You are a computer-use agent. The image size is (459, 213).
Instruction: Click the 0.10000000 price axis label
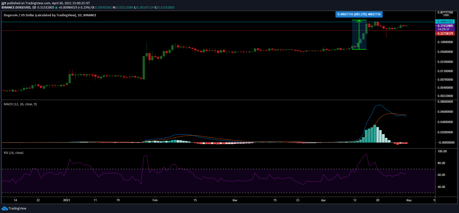pos(445,42)
